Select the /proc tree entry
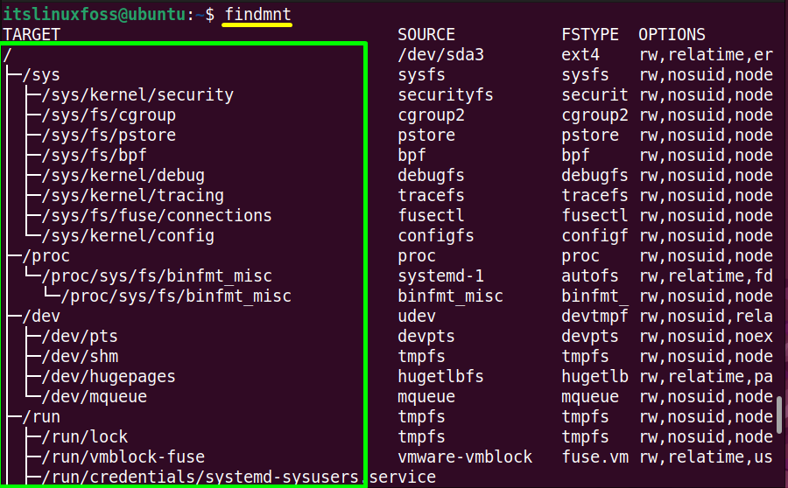This screenshot has width=788, height=488. pyautogui.click(x=46, y=256)
